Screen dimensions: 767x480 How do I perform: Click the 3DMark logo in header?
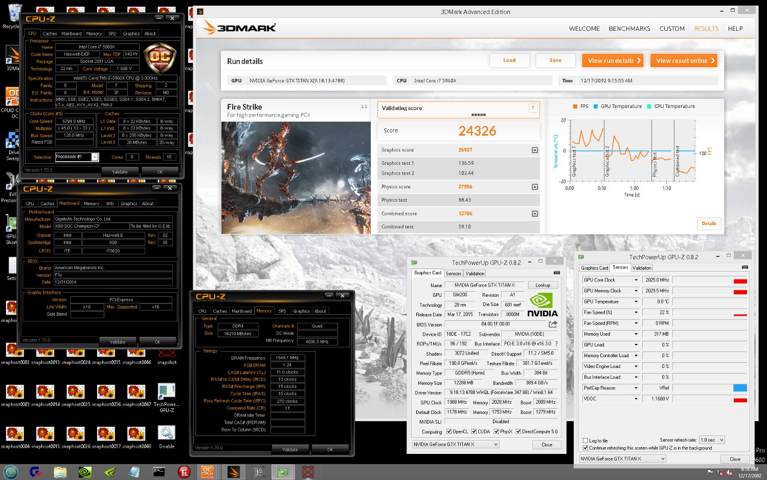(x=239, y=27)
